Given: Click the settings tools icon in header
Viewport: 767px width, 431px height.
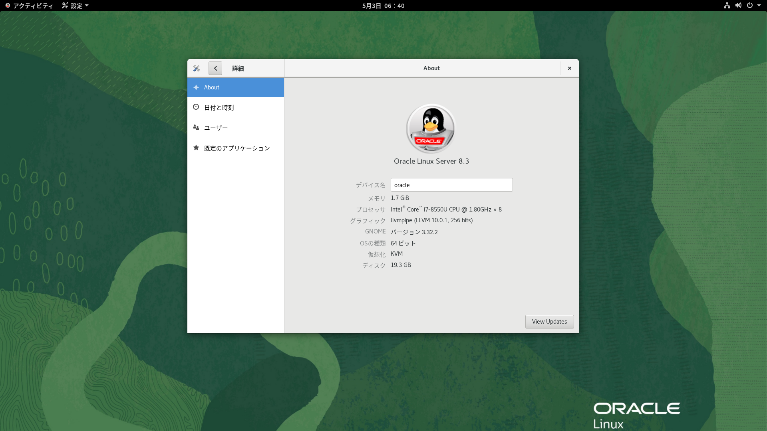Looking at the screenshot, I should (197, 68).
